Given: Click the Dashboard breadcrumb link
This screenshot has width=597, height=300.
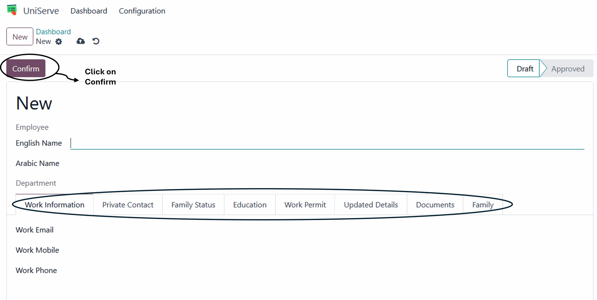Looking at the screenshot, I should click(x=53, y=32).
